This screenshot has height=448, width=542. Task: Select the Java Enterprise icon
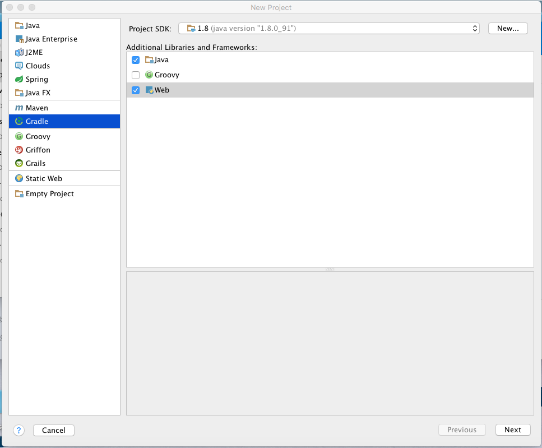[x=19, y=39]
